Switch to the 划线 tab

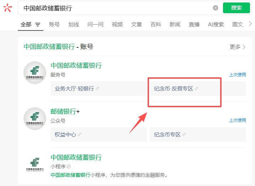click(74, 25)
